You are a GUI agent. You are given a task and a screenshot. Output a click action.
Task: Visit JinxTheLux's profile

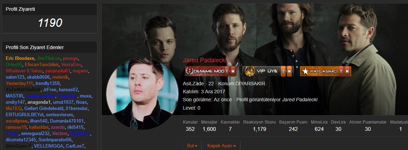(x=48, y=58)
